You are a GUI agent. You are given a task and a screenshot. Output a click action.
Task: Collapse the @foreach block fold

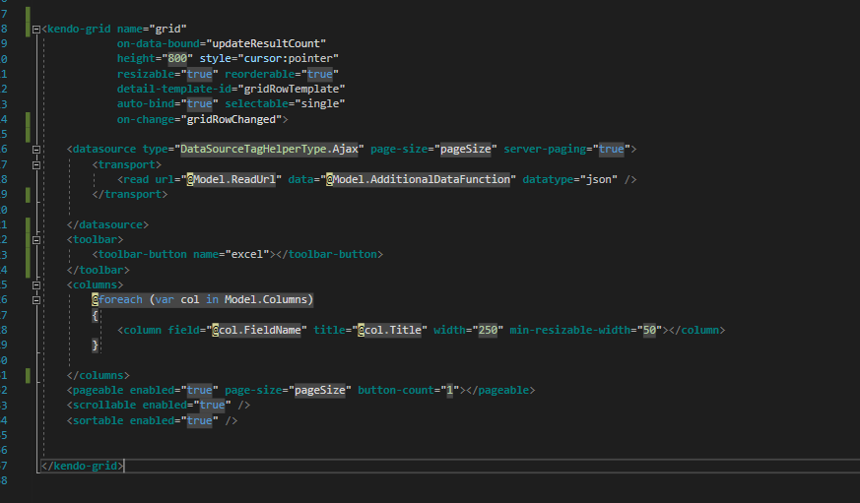[x=36, y=300]
